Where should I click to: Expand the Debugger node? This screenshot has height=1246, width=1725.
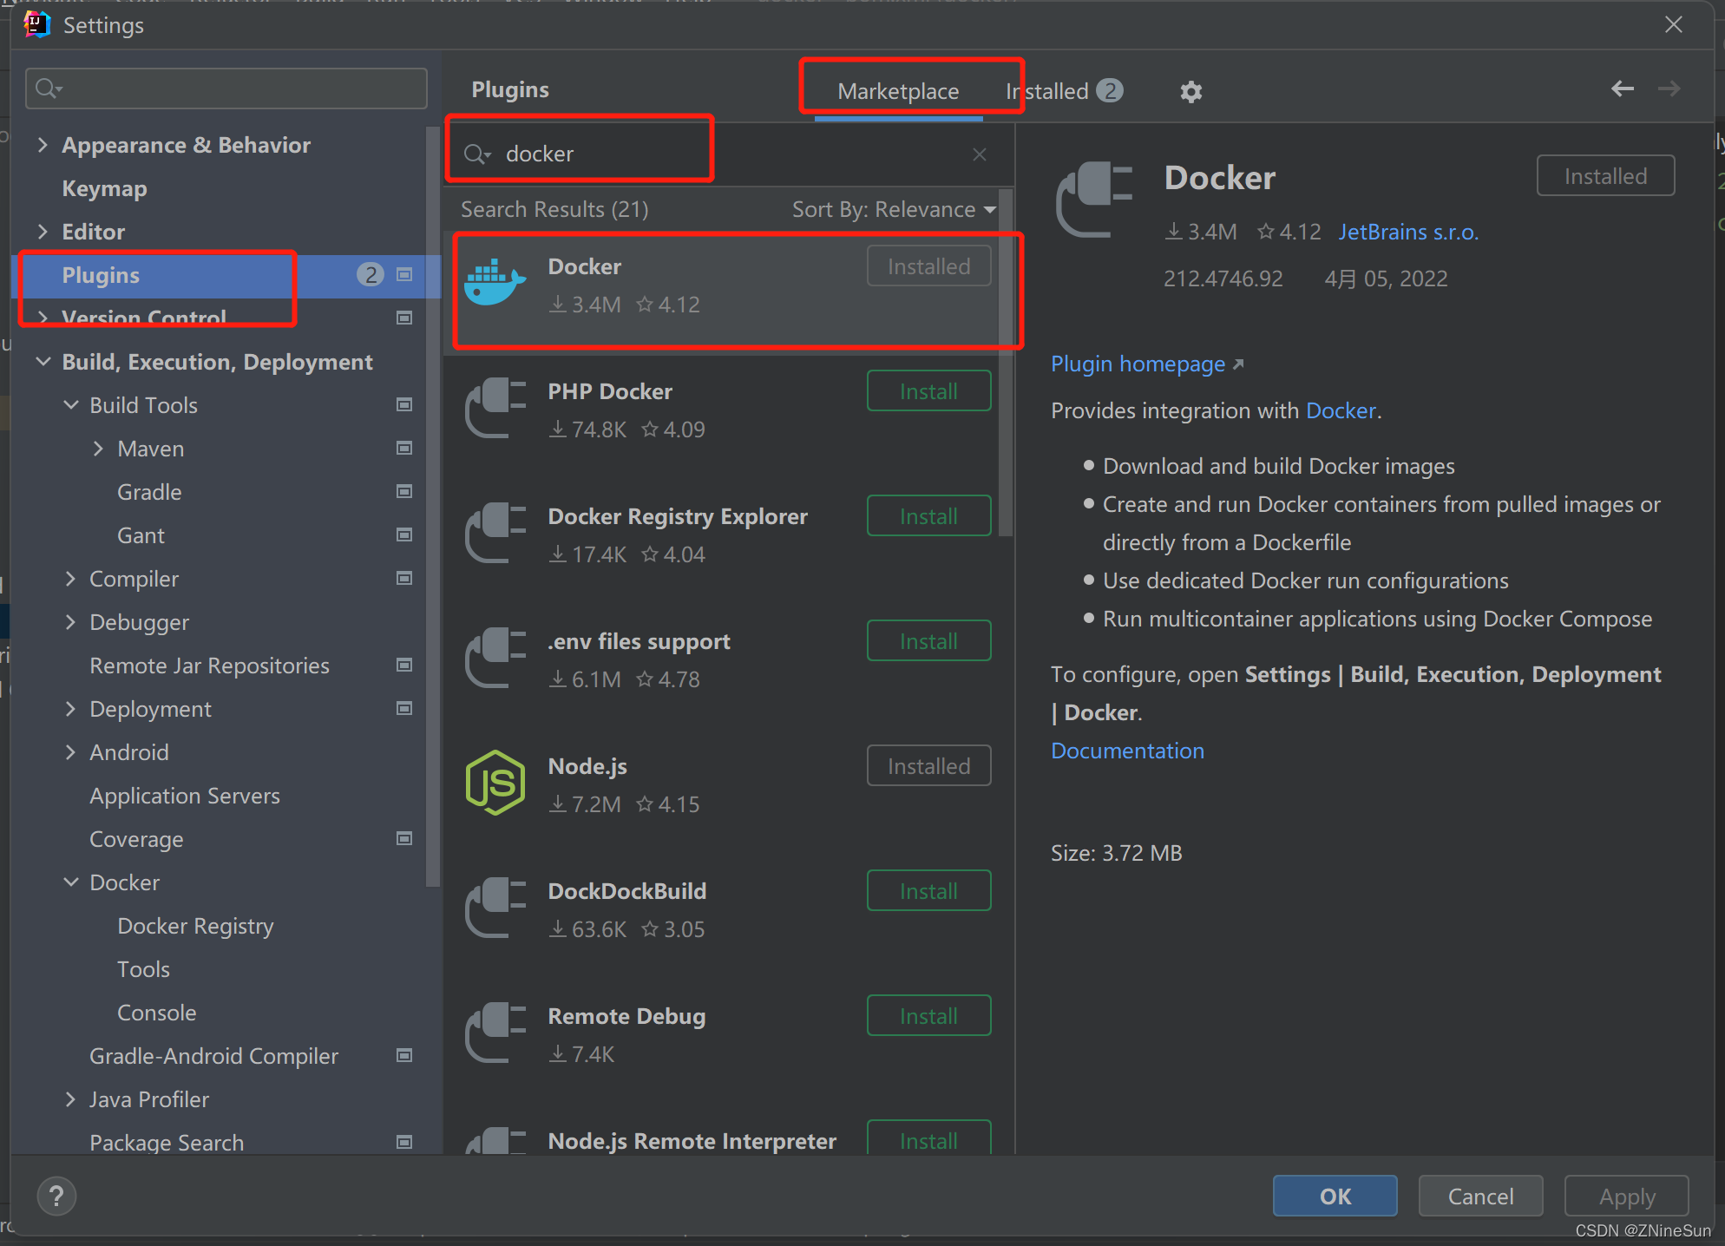pos(71,622)
